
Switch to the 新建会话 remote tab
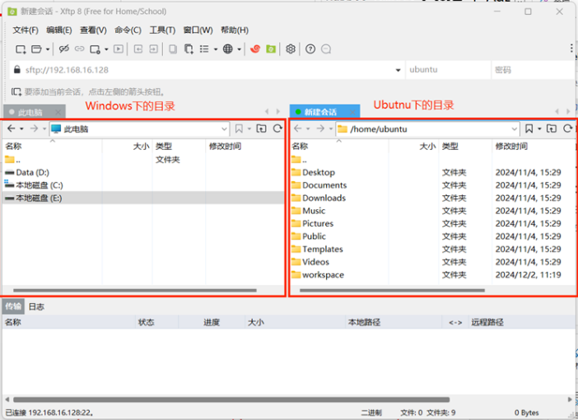pyautogui.click(x=324, y=112)
